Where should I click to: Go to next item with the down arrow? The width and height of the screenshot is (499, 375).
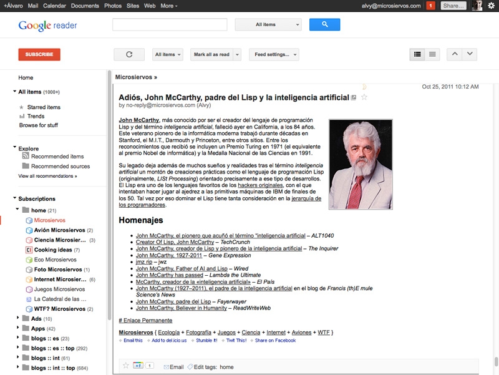point(471,54)
